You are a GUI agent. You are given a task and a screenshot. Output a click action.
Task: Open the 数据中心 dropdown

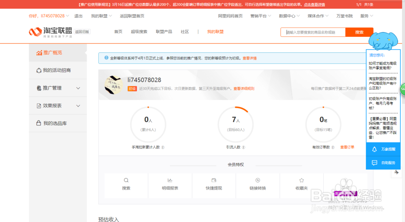pyautogui.click(x=289, y=16)
